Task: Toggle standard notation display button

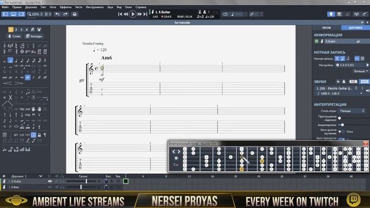Action: pyautogui.click(x=337, y=58)
